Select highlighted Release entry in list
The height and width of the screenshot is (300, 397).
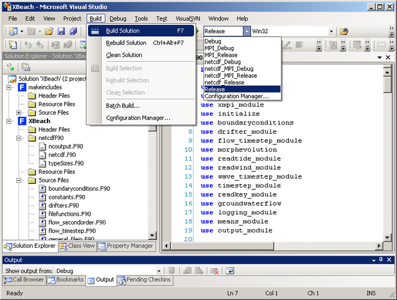(242, 89)
